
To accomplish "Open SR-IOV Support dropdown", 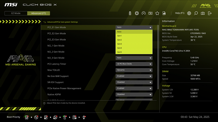I will 134,82.
